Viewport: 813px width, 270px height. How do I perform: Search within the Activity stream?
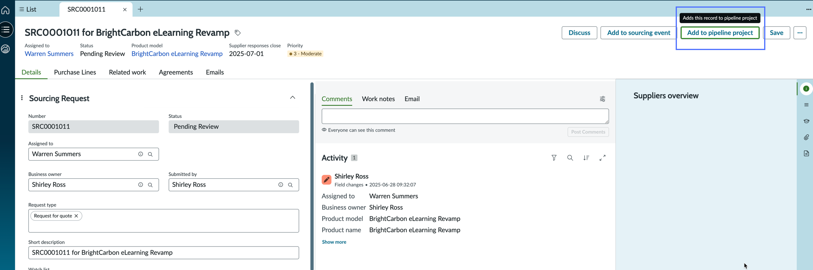click(570, 158)
